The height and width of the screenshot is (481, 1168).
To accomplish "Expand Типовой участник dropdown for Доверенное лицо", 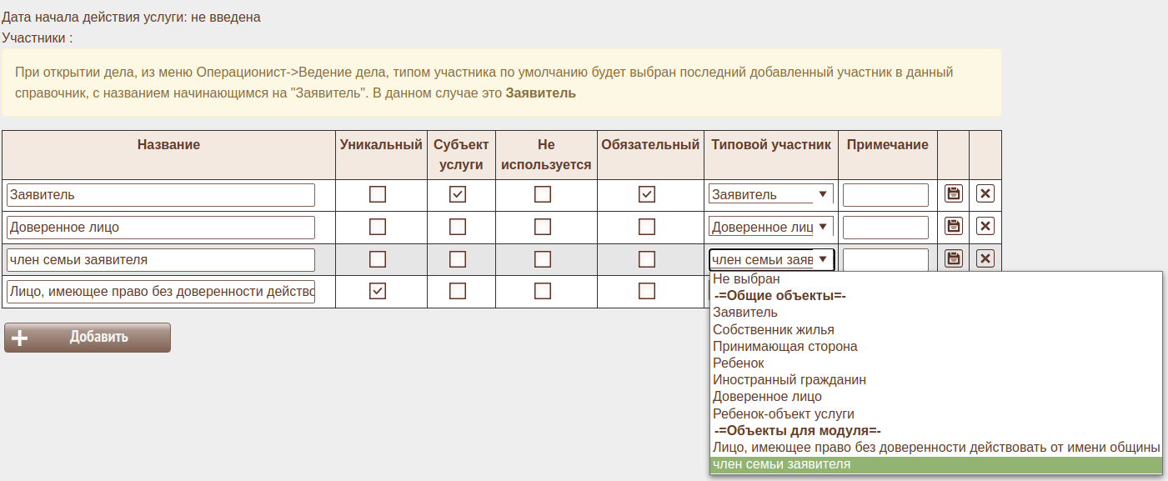I will 770,227.
